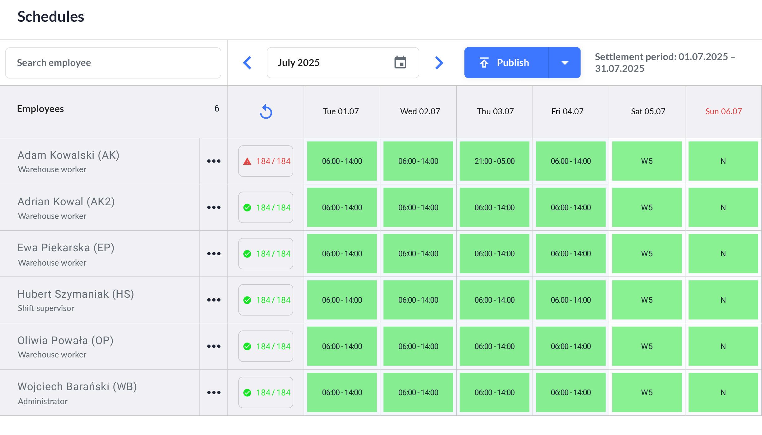
Task: Expand the Publish button dropdown arrow
Action: (565, 63)
